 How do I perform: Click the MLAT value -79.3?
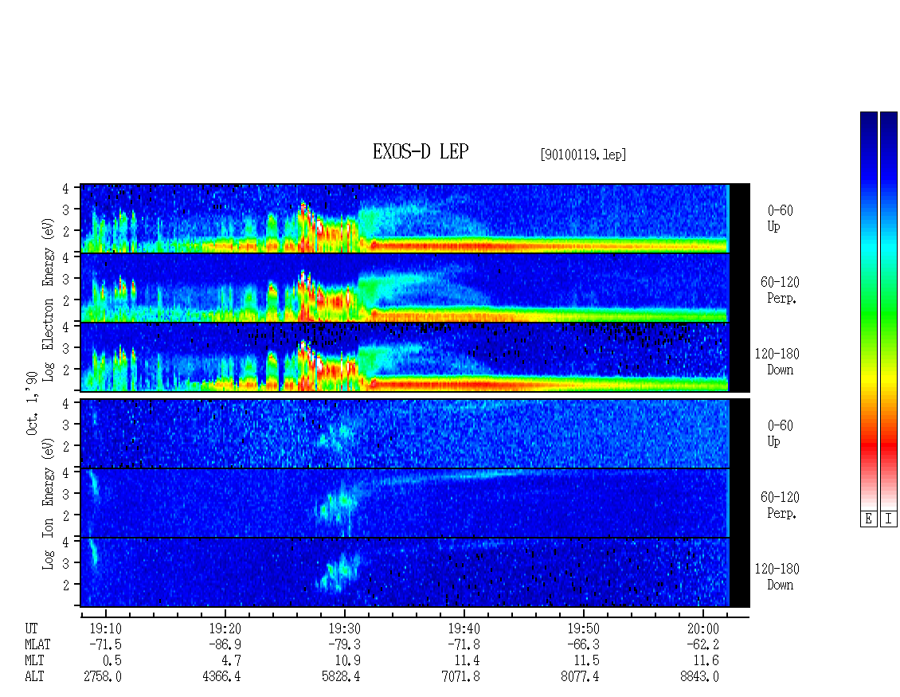[x=344, y=644]
